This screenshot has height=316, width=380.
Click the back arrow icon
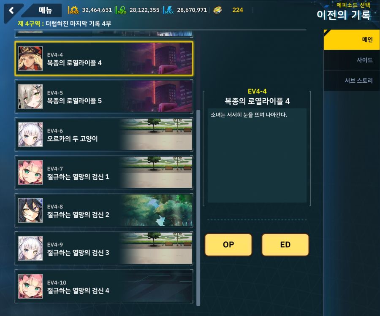tap(11, 10)
